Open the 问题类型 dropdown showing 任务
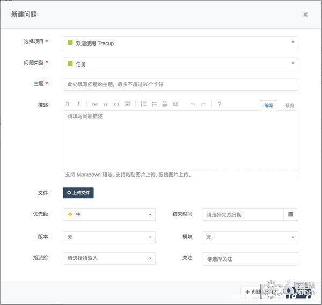322x305 pixels. [x=180, y=63]
